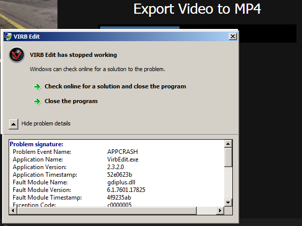
Task: Check online for a solution and close program
Action: tap(115, 86)
